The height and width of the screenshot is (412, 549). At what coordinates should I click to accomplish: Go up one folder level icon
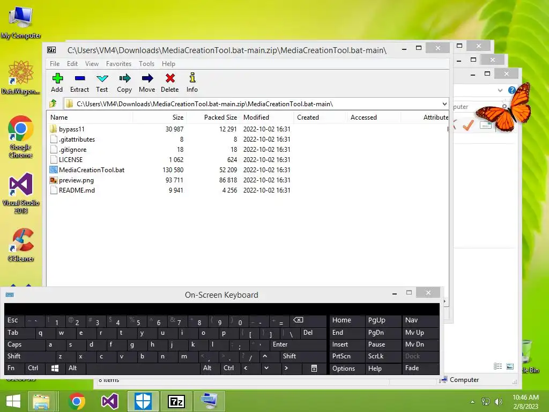coord(53,104)
